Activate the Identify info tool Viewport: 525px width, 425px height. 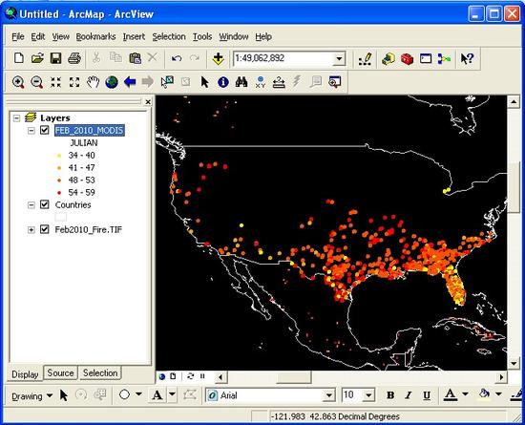click(223, 82)
